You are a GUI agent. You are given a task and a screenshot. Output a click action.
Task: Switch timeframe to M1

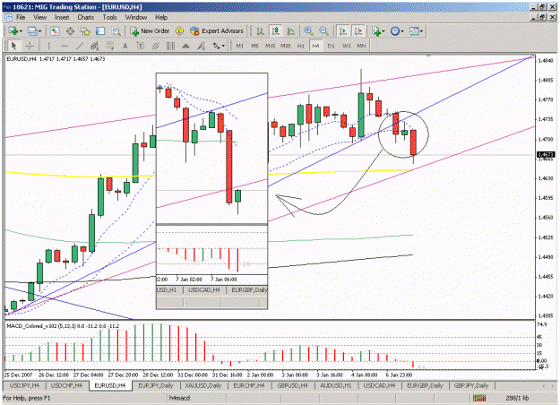point(239,46)
